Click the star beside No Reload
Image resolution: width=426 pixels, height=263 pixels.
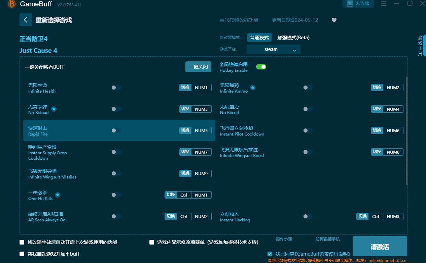point(54,109)
